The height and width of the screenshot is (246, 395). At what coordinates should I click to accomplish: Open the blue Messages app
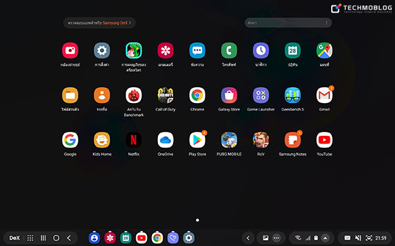tap(197, 51)
